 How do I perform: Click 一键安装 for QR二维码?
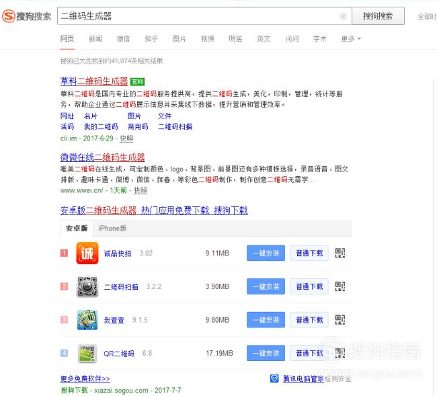(x=266, y=353)
